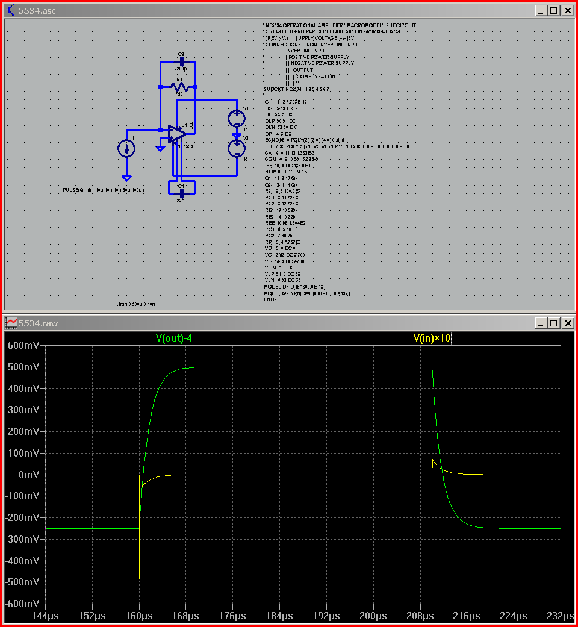
Task: Close the 5534.raw window
Action: (568, 323)
